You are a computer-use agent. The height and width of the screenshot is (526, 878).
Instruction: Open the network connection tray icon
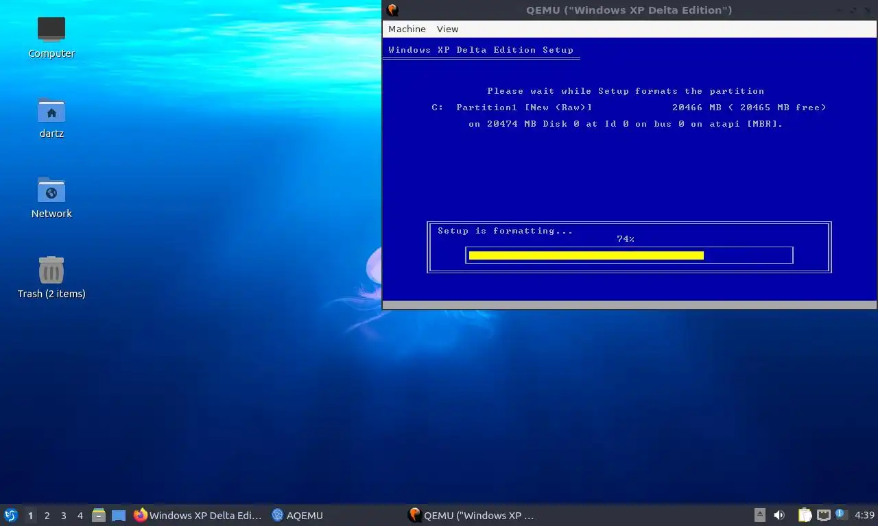click(x=823, y=515)
